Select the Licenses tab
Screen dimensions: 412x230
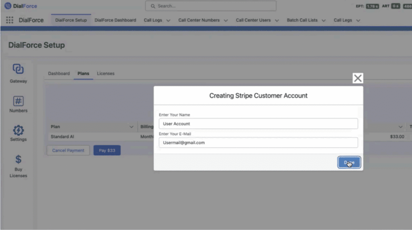point(105,73)
